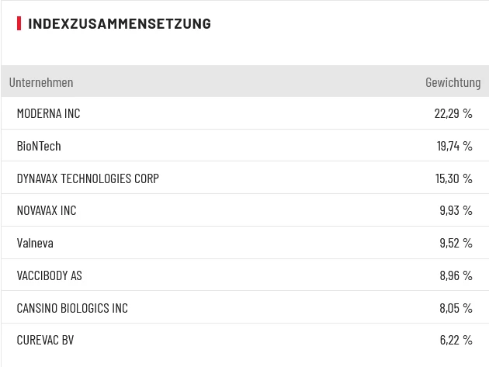Select the BioNTech row entry
The height and width of the screenshot is (367, 489).
click(39, 146)
